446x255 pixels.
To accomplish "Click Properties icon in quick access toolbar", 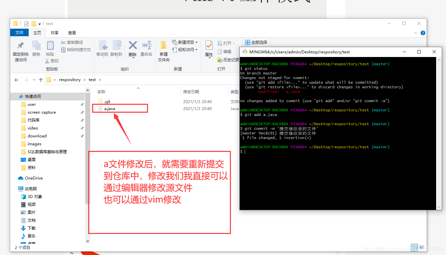I will [26, 24].
